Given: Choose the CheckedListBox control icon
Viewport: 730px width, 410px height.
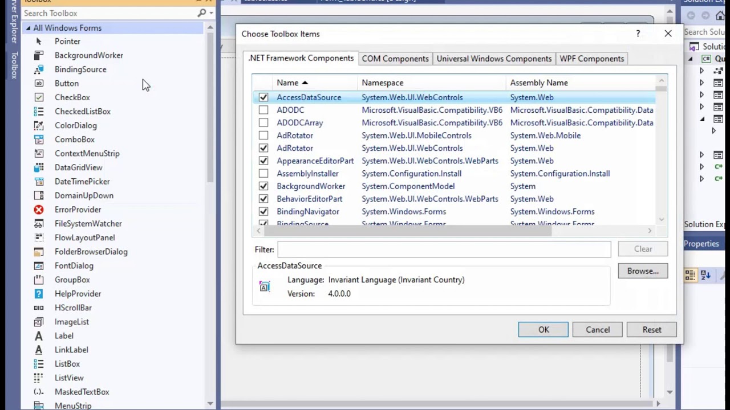Looking at the screenshot, I should (x=39, y=112).
